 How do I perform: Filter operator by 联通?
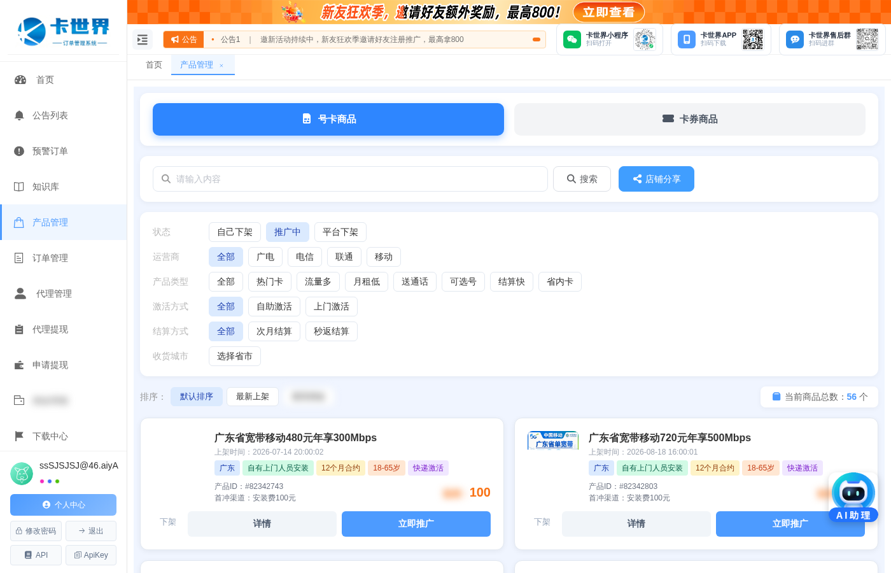(344, 257)
